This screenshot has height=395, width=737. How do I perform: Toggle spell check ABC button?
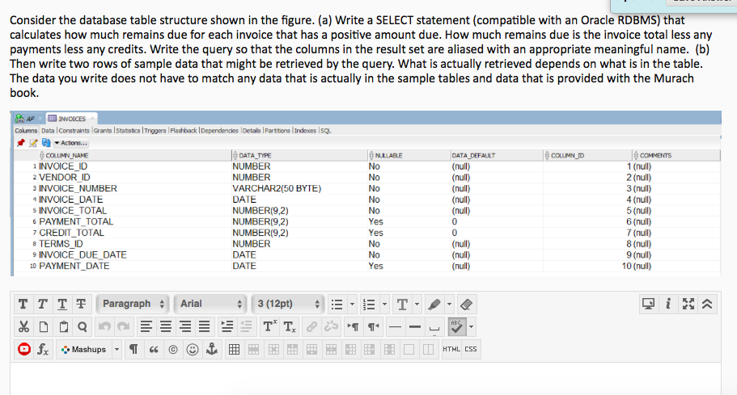456,326
